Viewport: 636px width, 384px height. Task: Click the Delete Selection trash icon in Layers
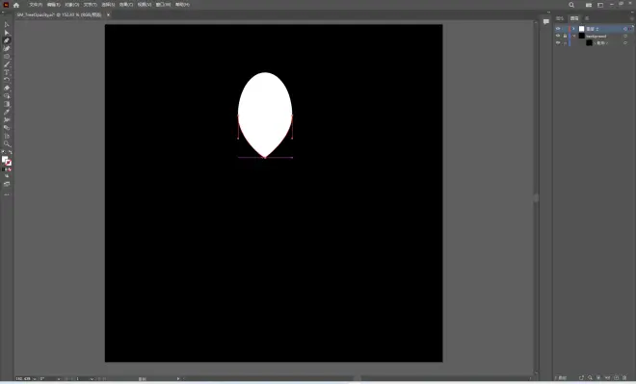[x=625, y=377]
